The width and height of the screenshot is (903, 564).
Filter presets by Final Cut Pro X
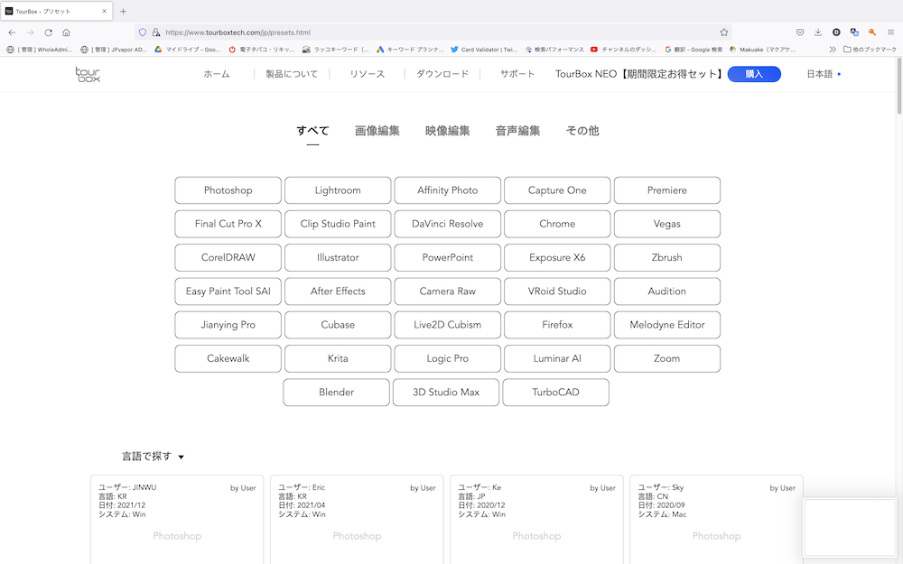(228, 224)
